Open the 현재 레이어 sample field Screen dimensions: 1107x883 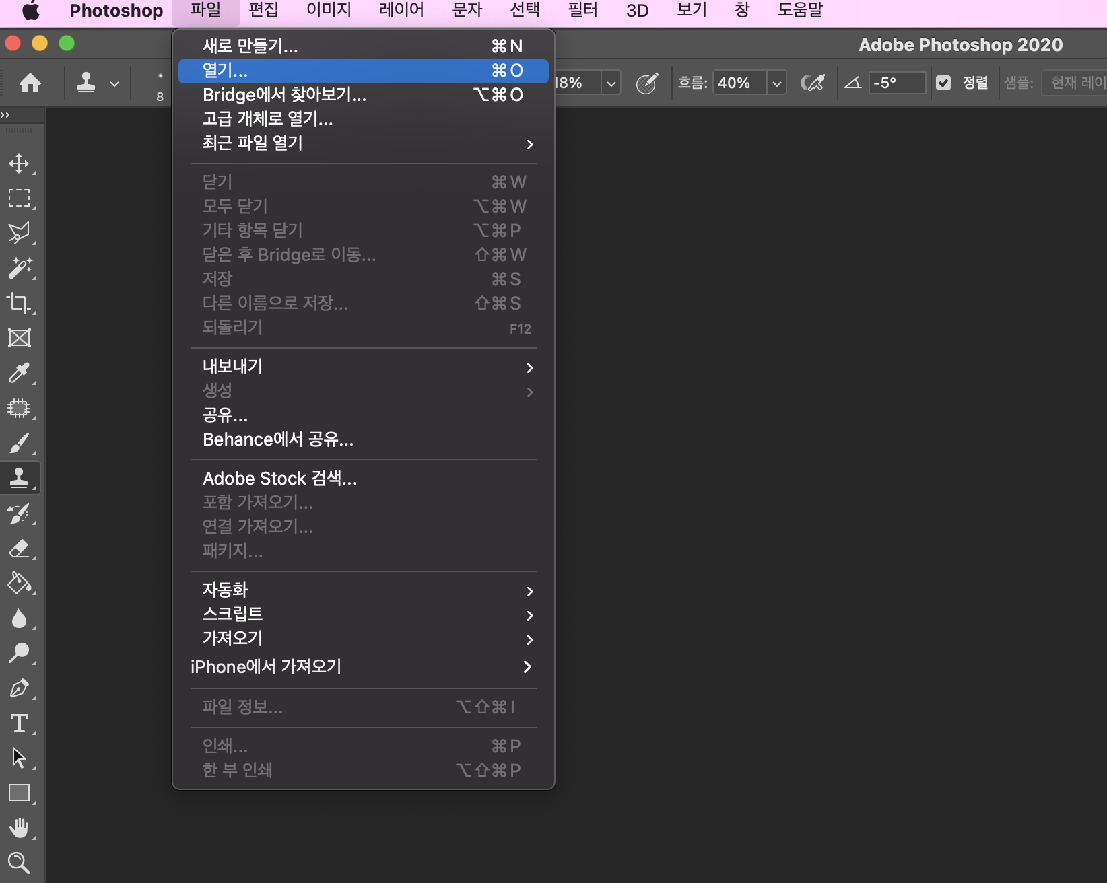coord(1075,83)
